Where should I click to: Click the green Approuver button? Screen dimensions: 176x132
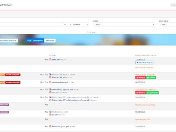[x=153, y=93]
